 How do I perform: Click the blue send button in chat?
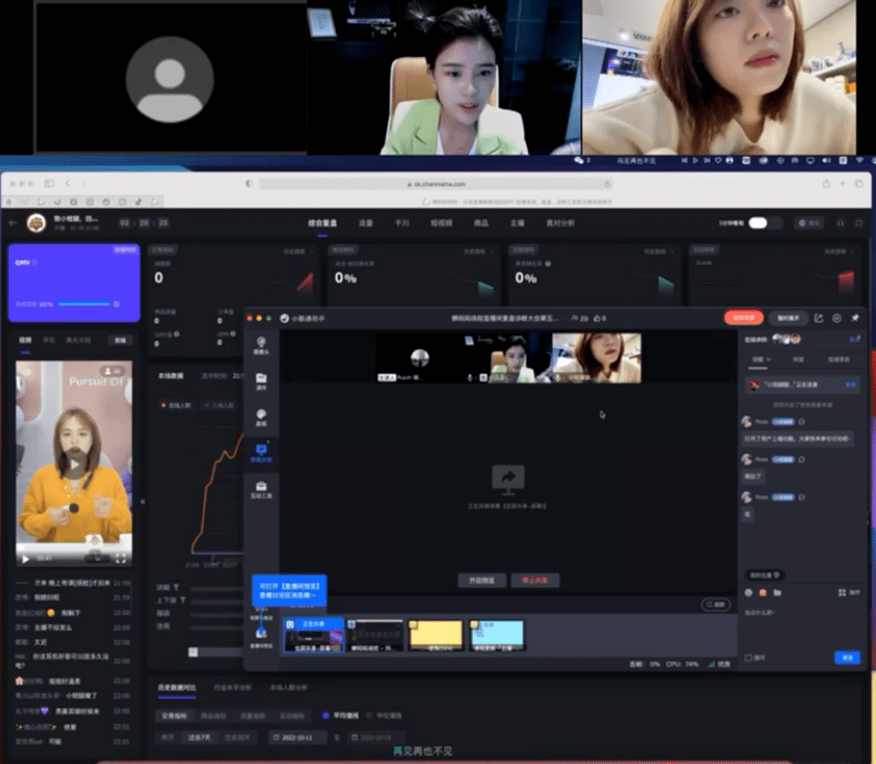pyautogui.click(x=848, y=658)
